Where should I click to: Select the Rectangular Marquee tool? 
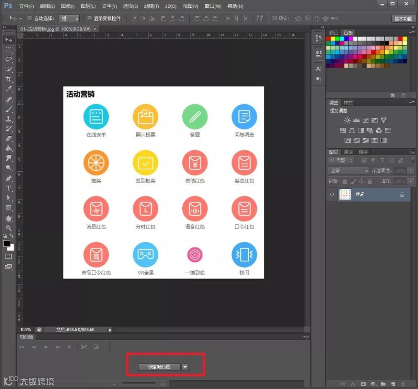tap(9, 50)
